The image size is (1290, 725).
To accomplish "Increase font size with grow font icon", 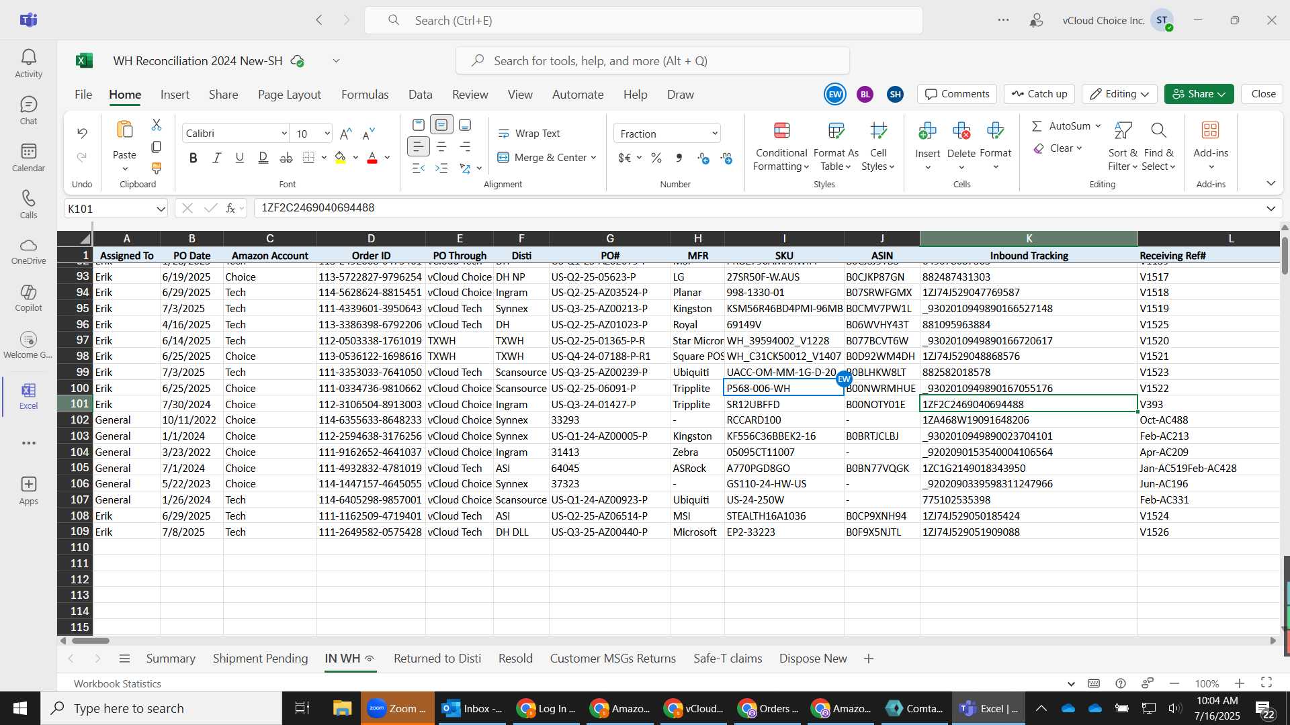I will (x=346, y=134).
